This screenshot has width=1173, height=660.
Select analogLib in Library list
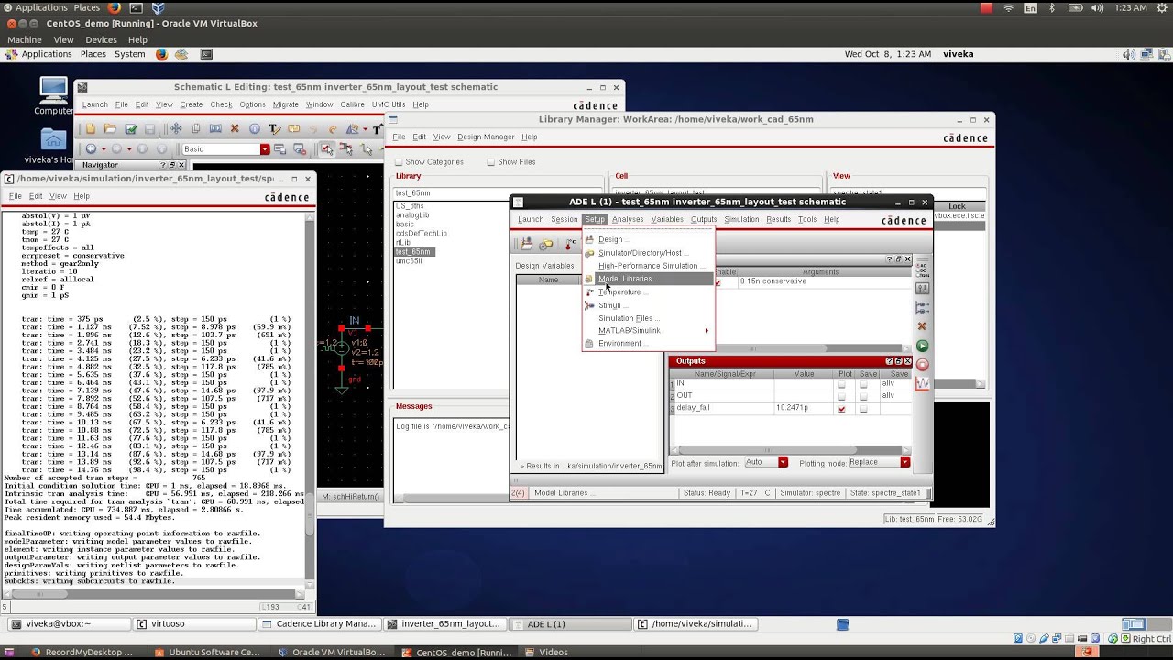412,215
